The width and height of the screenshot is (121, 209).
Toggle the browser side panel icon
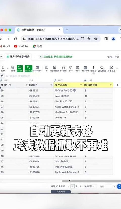[x=106, y=39]
